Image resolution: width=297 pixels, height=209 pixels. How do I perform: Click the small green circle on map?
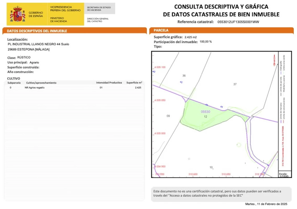coord(239,144)
